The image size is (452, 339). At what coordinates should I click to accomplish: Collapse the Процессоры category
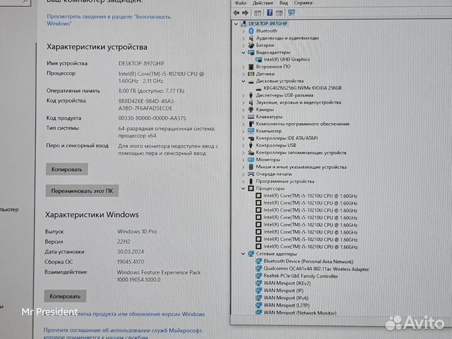[244, 188]
